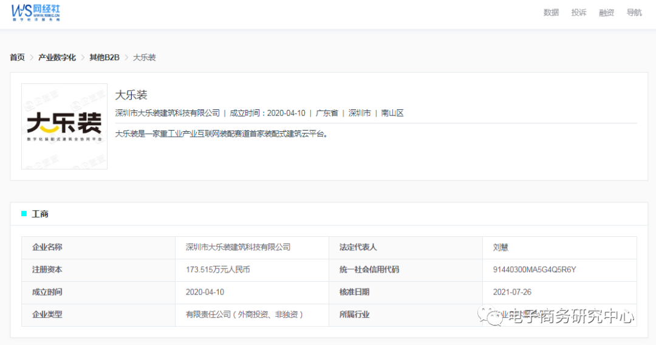Select the company description sentence
This screenshot has height=345, width=656.
[x=221, y=134]
